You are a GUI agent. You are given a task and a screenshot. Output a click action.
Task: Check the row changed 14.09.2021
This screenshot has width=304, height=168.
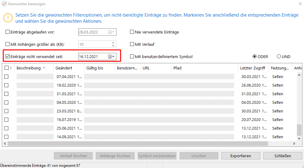(x=6, y=137)
